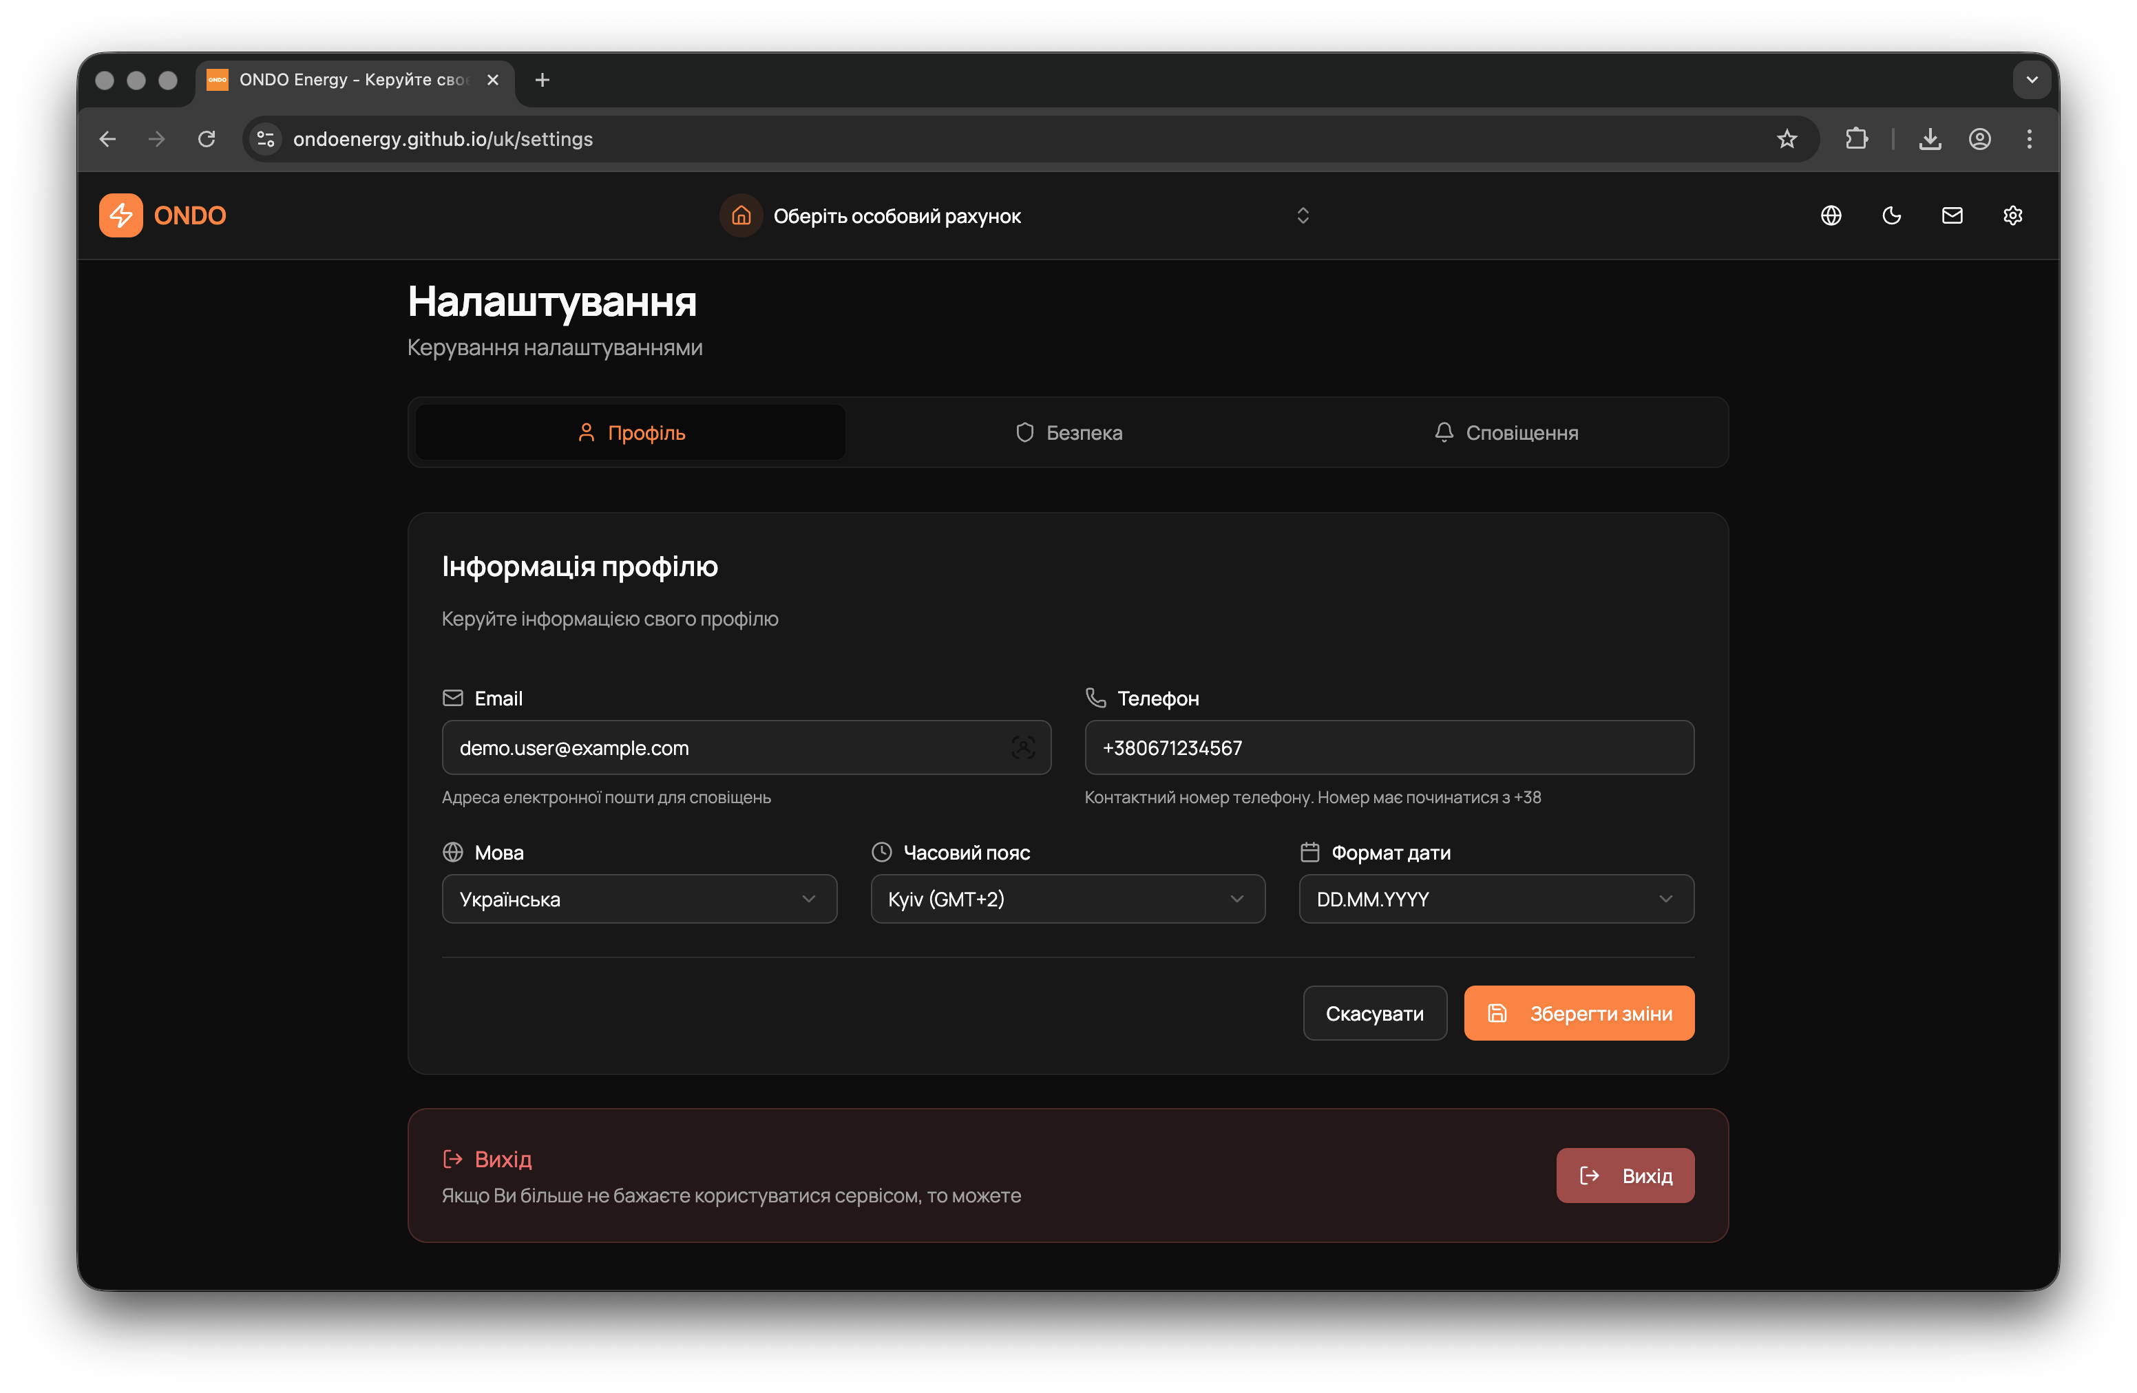Reload the page in the browser
Viewport: 2137px width, 1393px height.
tap(207, 139)
